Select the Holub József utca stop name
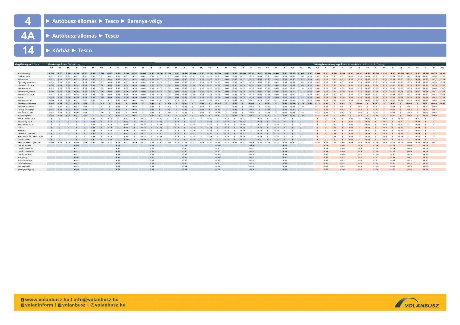460x325 pixels. coord(26,119)
